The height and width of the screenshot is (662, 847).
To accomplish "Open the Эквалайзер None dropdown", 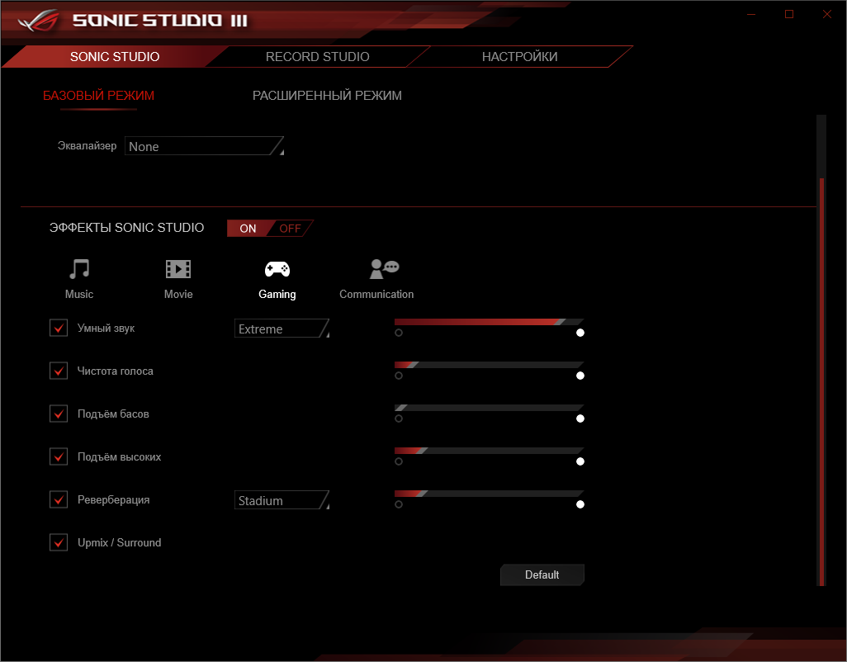I will (x=204, y=146).
